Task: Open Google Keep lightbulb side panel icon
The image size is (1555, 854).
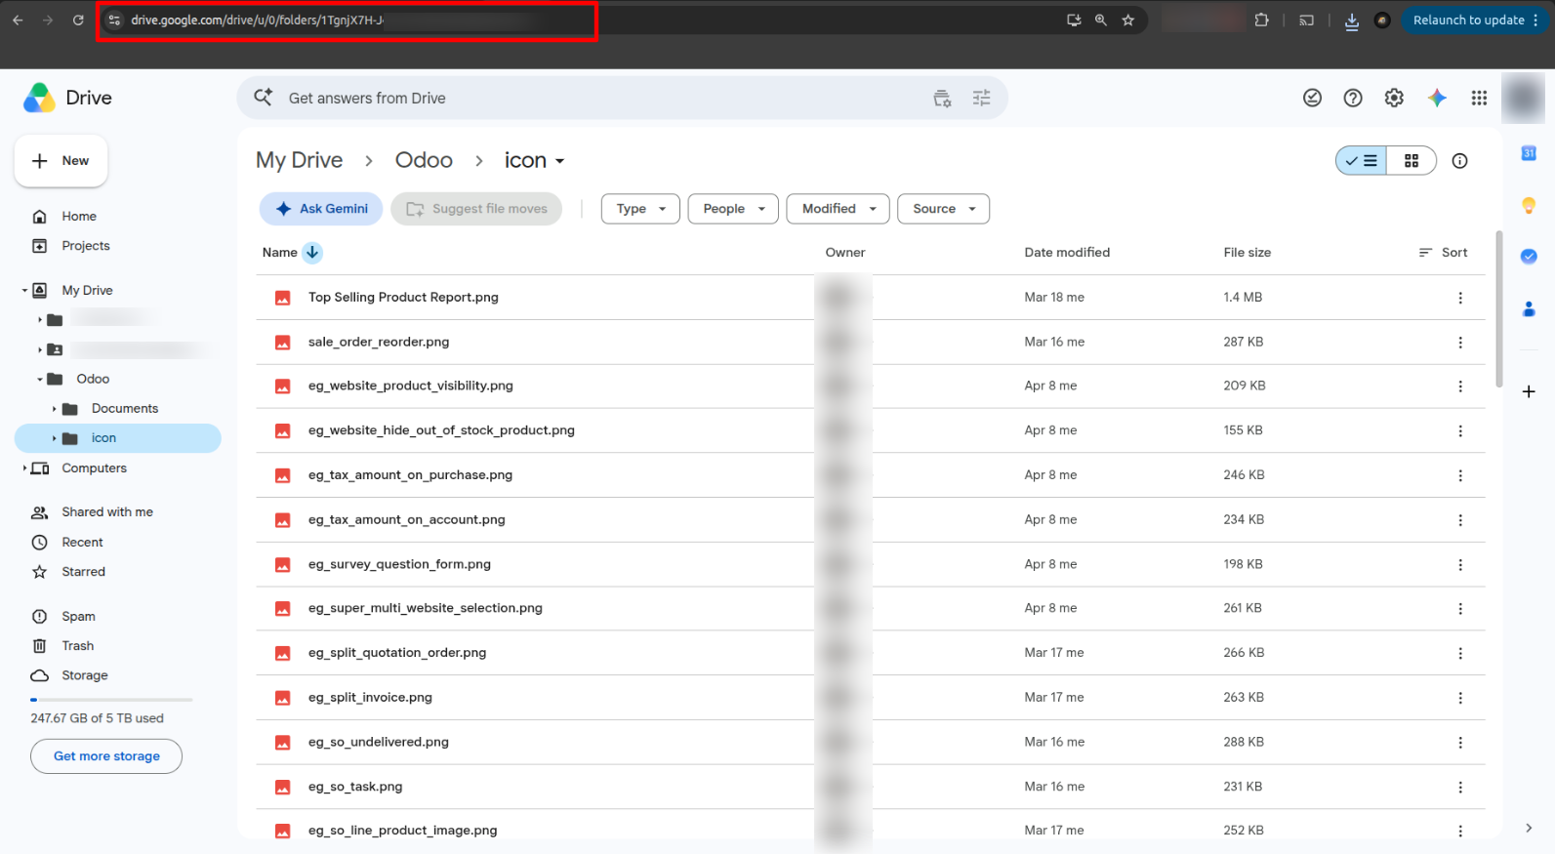Action: [x=1529, y=205]
